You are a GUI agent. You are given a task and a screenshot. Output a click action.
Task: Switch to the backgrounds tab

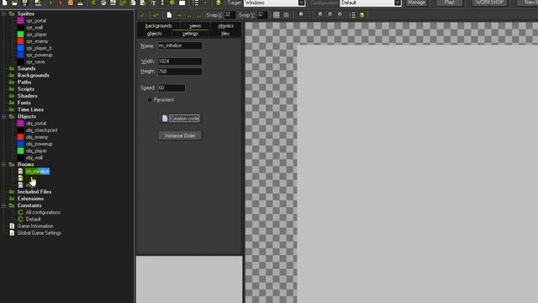click(x=159, y=26)
